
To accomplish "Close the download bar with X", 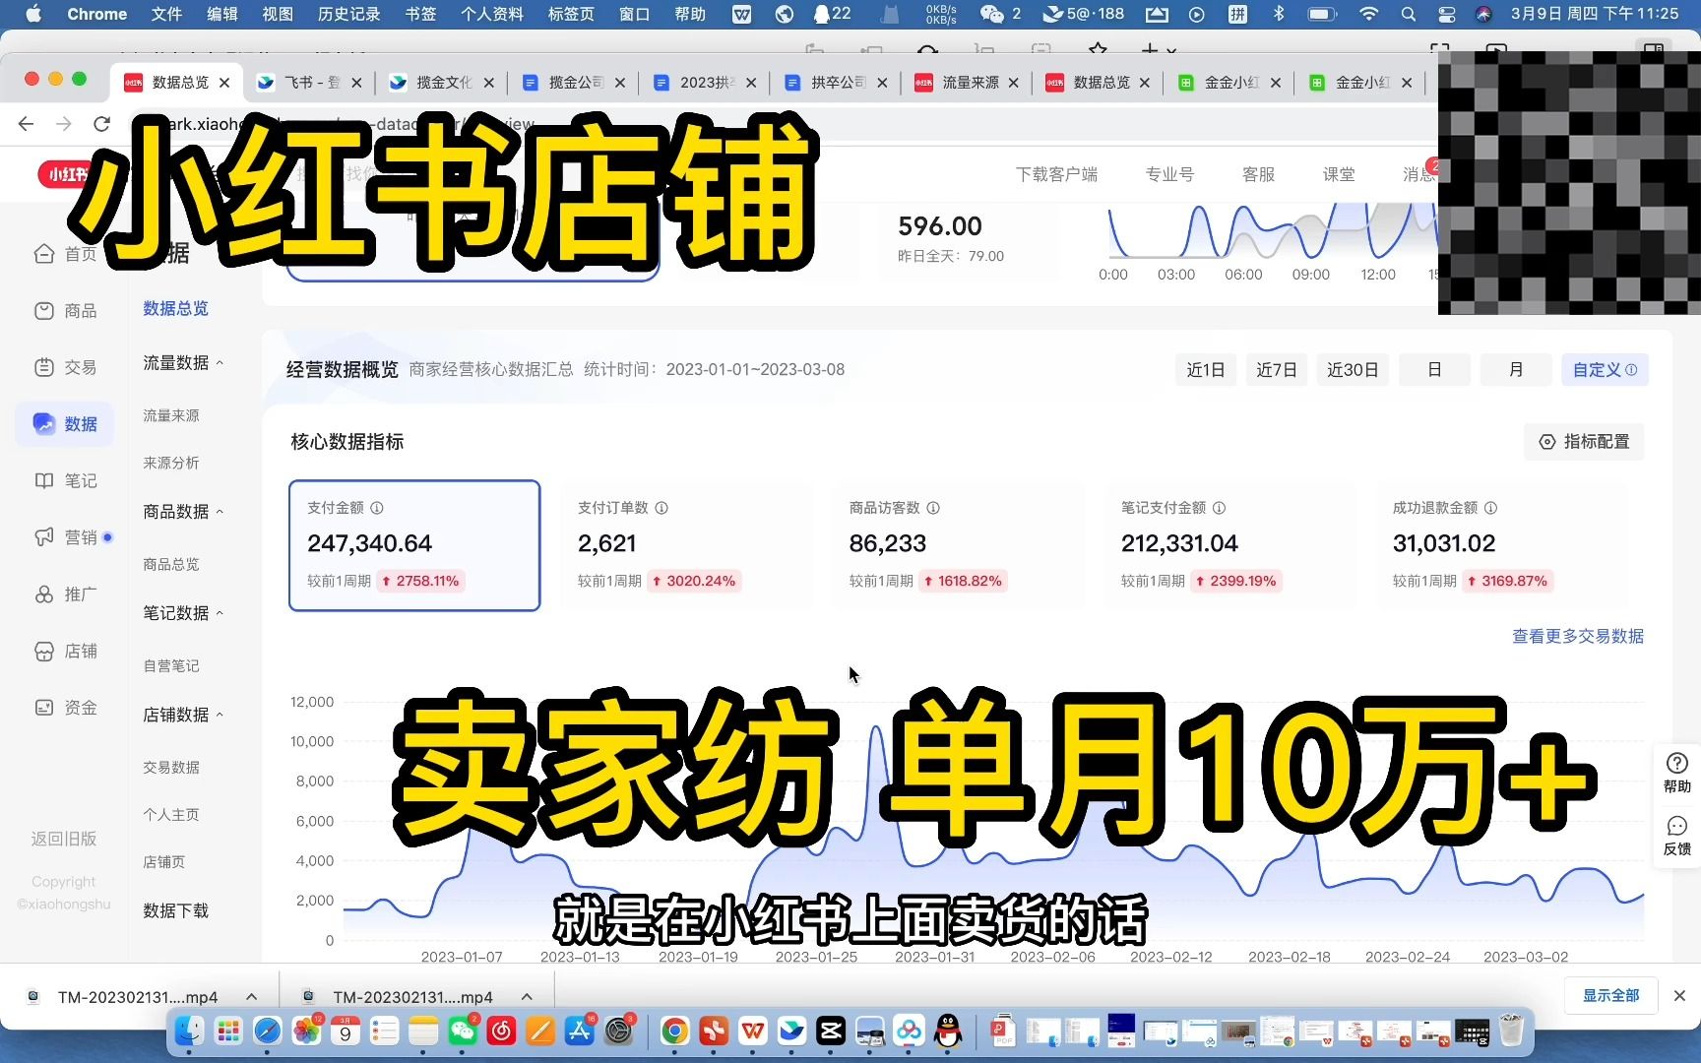I will point(1679,996).
